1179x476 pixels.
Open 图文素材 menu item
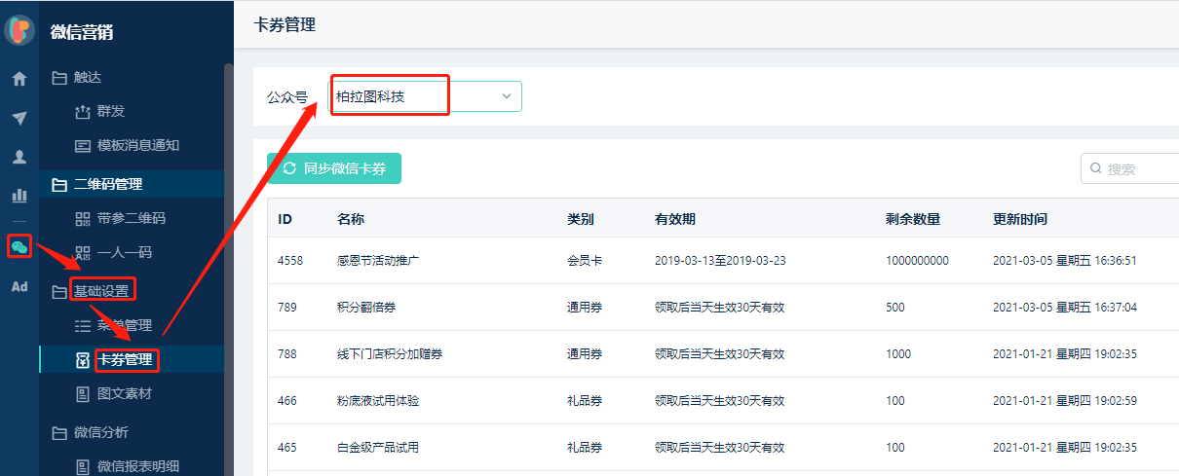pyautogui.click(x=125, y=394)
